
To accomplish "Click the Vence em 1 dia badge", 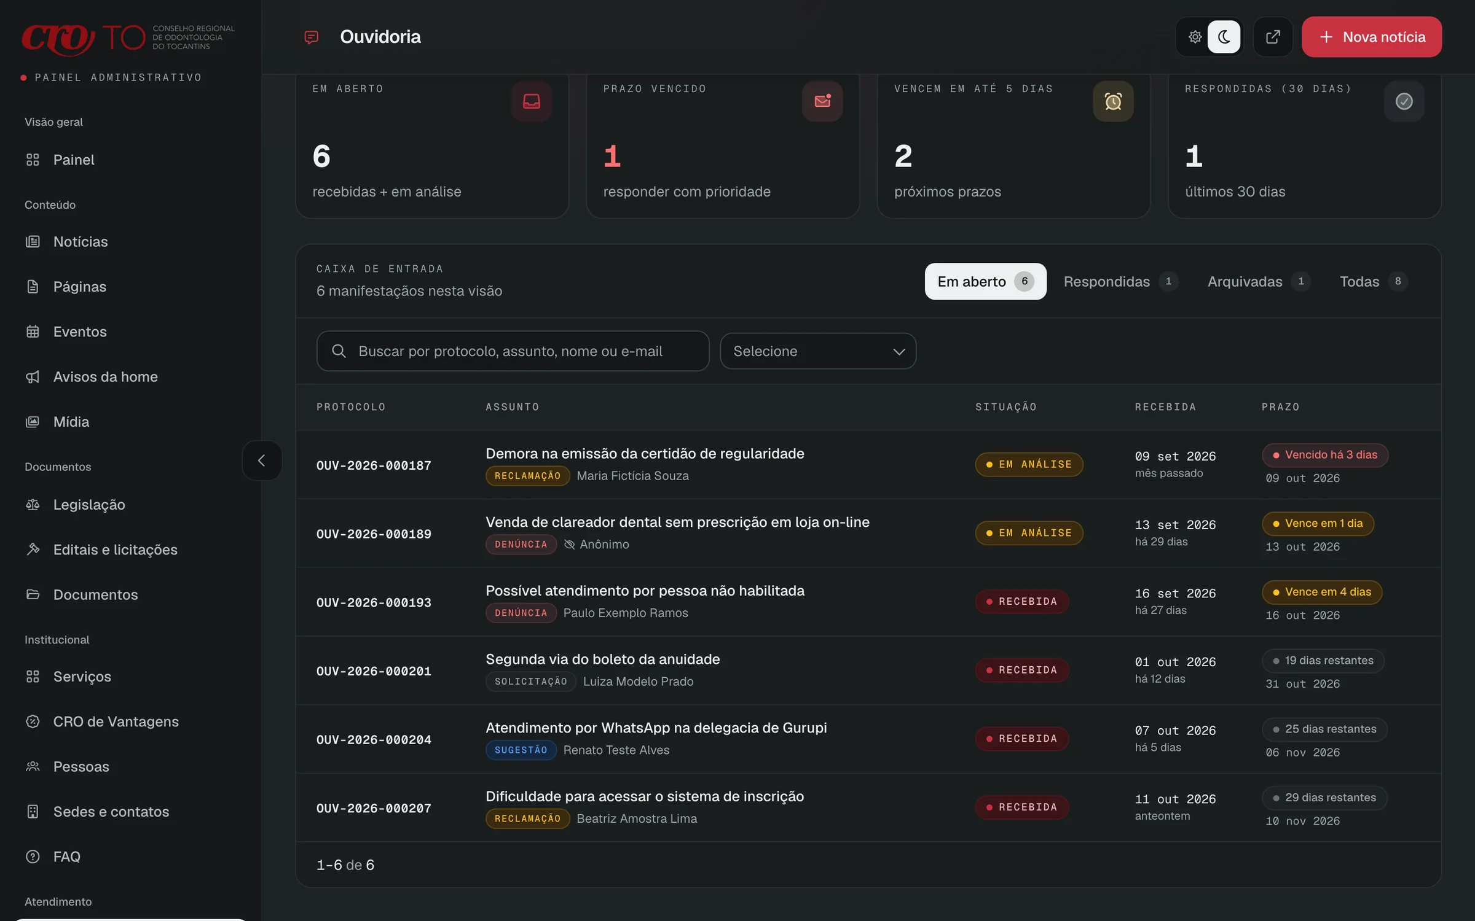I will click(x=1318, y=524).
